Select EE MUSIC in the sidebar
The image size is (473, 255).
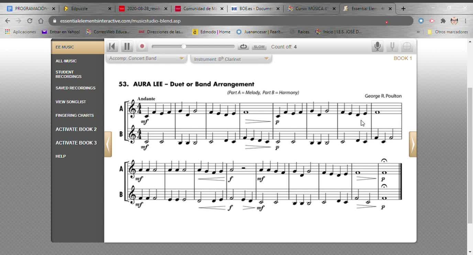(x=78, y=47)
